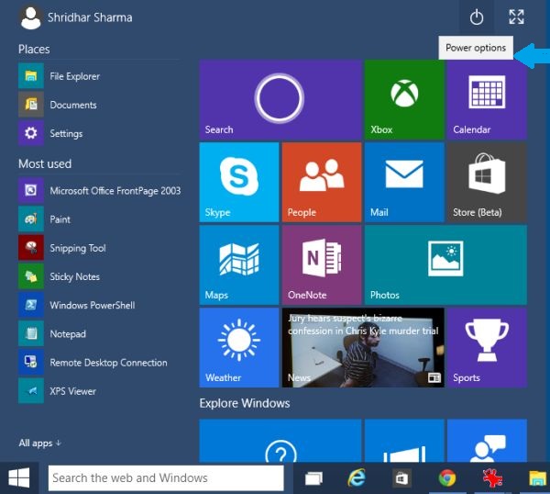Image resolution: width=550 pixels, height=494 pixels.
Task: Launch Internet Explorer from the taskbar
Action: coord(357,478)
